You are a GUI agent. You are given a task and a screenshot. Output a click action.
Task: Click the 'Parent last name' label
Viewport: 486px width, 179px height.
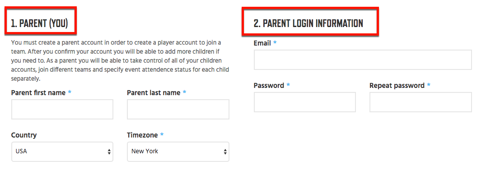(x=154, y=92)
